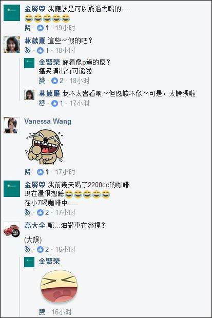Click 高大全's red car avatar
Image resolution: width=212 pixels, height=318 pixels.
[12, 229]
